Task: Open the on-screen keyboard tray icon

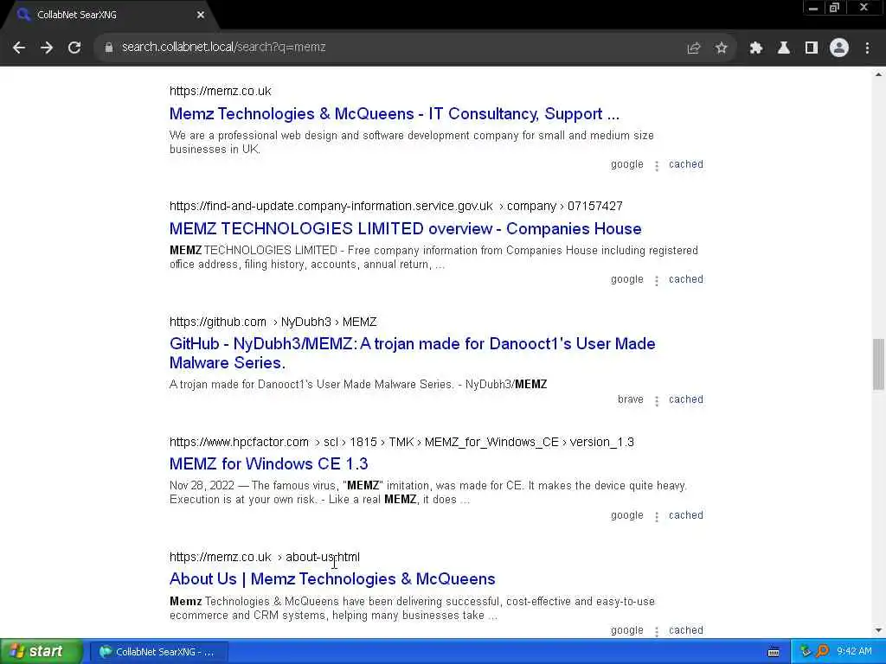Action: coord(774,652)
